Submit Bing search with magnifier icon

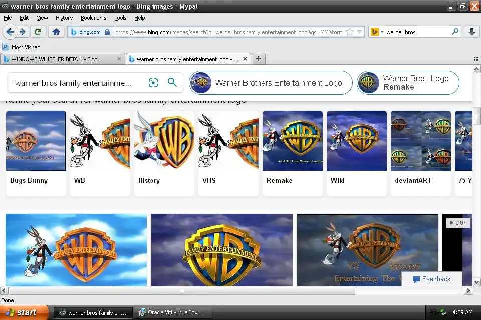coord(172,82)
